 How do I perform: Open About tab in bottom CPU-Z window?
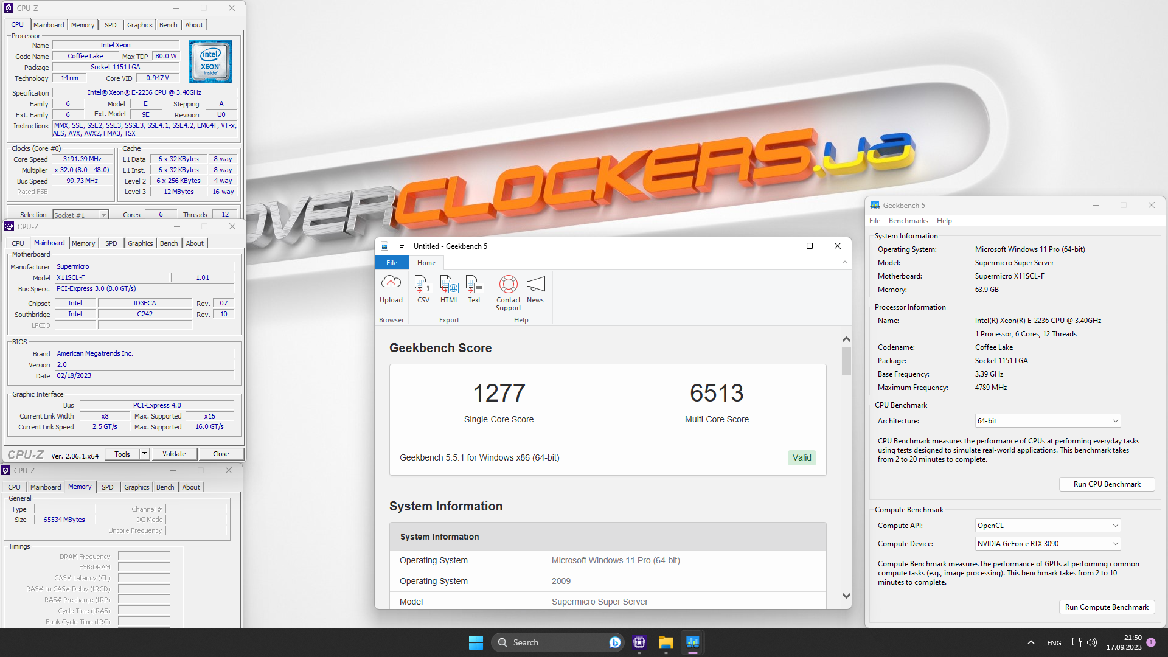click(x=191, y=487)
